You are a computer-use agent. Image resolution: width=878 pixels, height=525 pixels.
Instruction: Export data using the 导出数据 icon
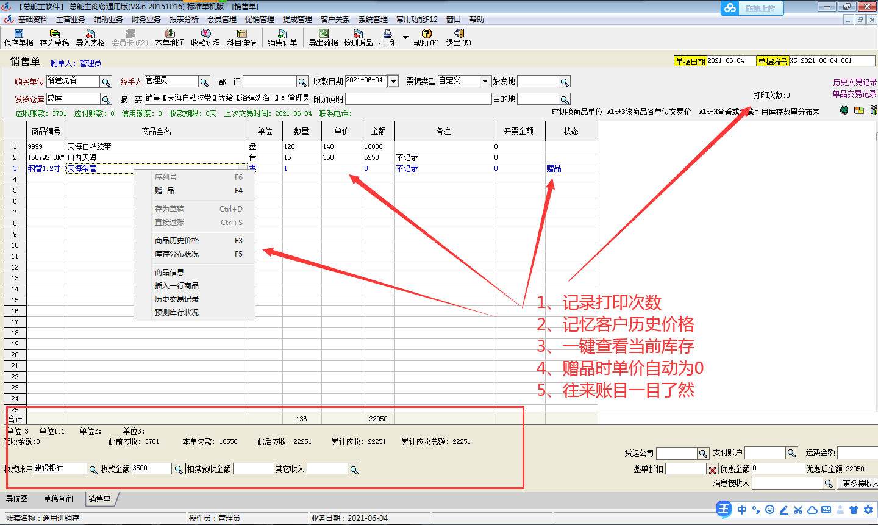pos(322,38)
